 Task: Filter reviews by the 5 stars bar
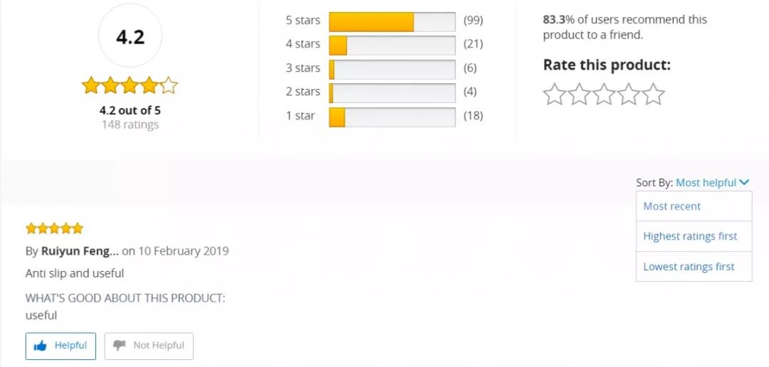click(x=392, y=21)
